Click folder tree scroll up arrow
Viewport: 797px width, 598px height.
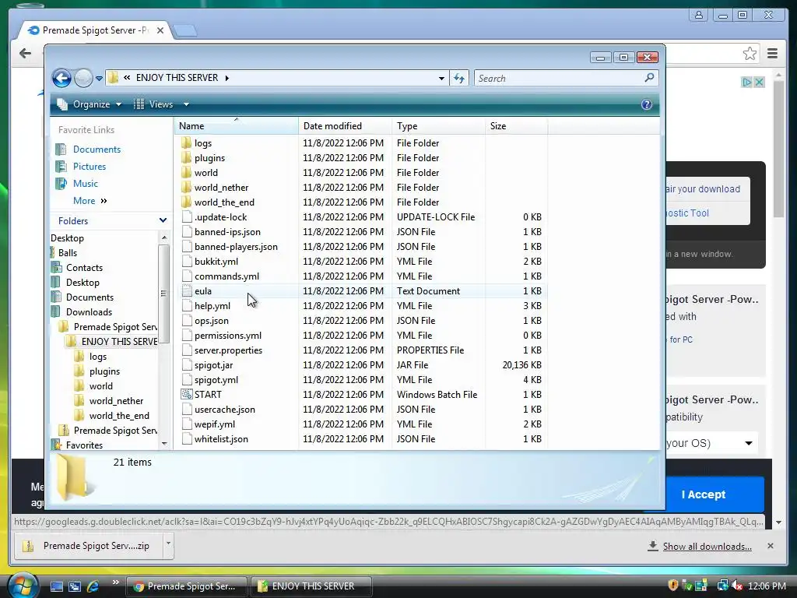tap(163, 237)
